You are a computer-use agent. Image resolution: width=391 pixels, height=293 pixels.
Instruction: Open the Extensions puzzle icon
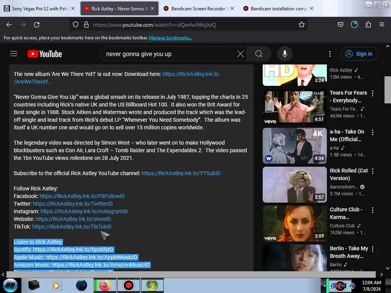(x=368, y=24)
